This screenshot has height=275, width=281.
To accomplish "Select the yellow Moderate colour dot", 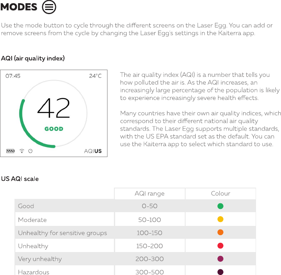I will [220, 219].
